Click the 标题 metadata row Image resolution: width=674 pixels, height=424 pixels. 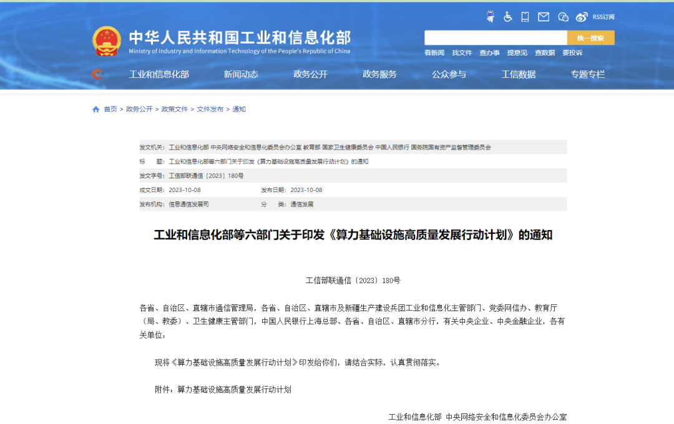click(x=353, y=161)
